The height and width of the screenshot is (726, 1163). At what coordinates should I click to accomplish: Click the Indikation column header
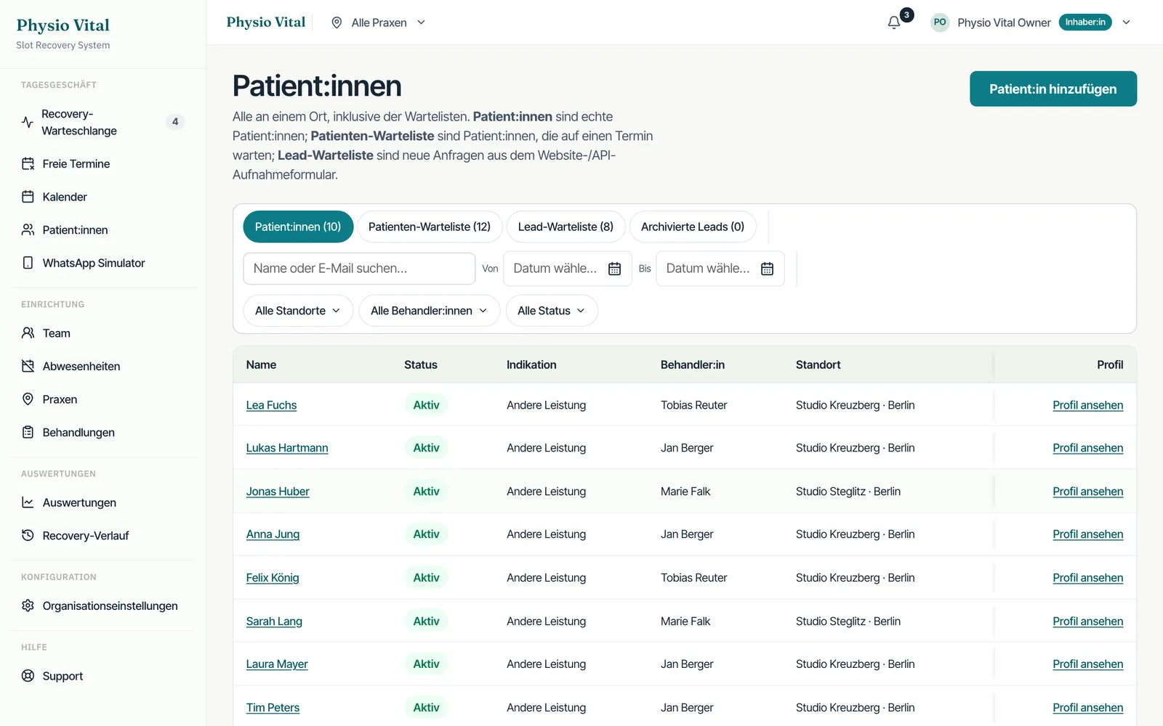[x=531, y=365]
